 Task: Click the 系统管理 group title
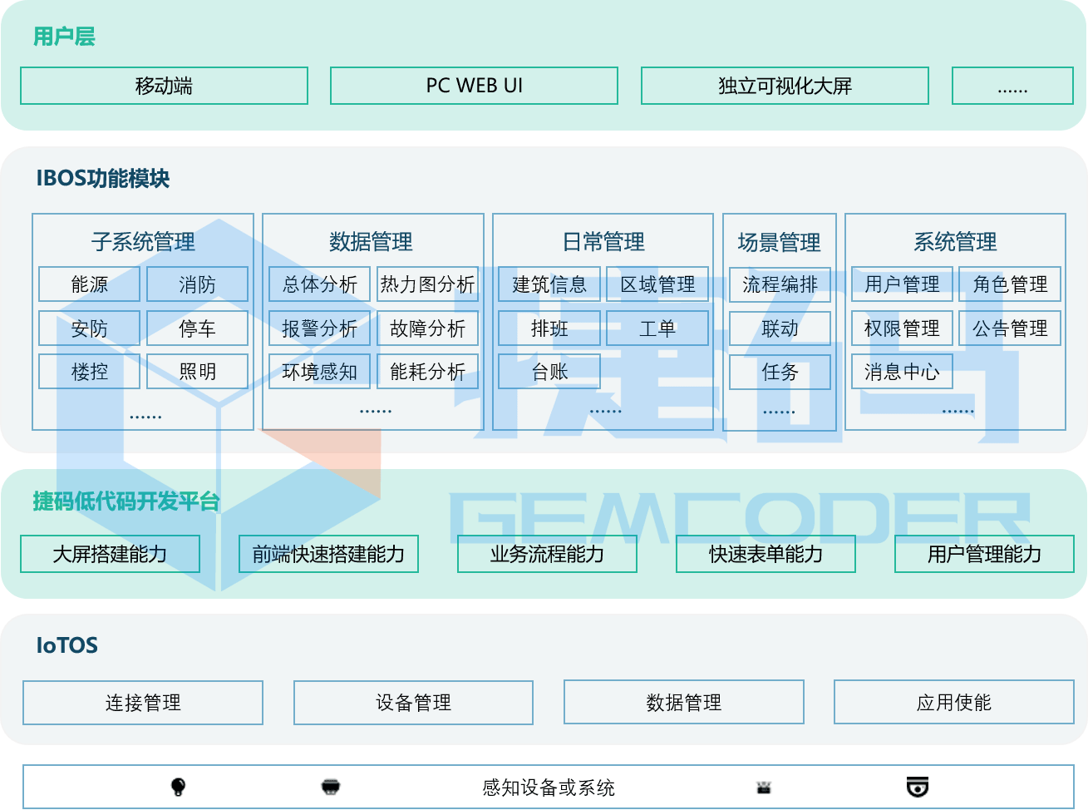point(955,242)
